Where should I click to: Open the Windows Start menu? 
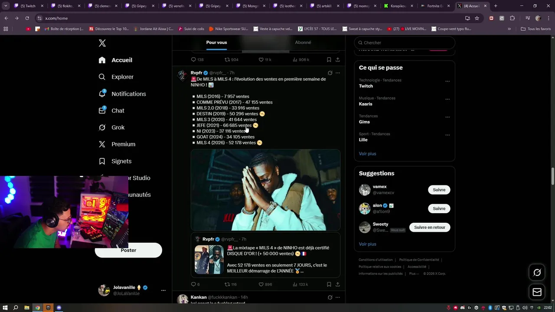coord(5,308)
